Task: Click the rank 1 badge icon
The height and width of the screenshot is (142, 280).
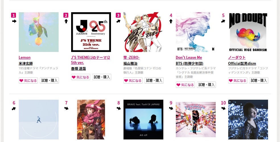Action: coord(14,15)
